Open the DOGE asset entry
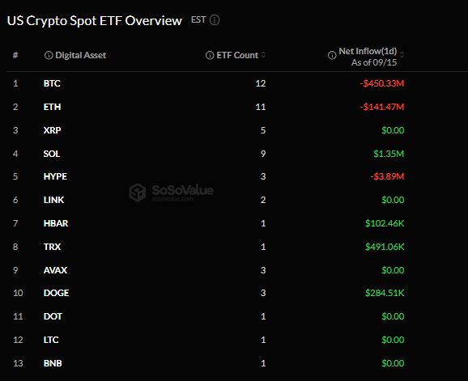Viewport: 468px width, 381px height. pos(56,293)
